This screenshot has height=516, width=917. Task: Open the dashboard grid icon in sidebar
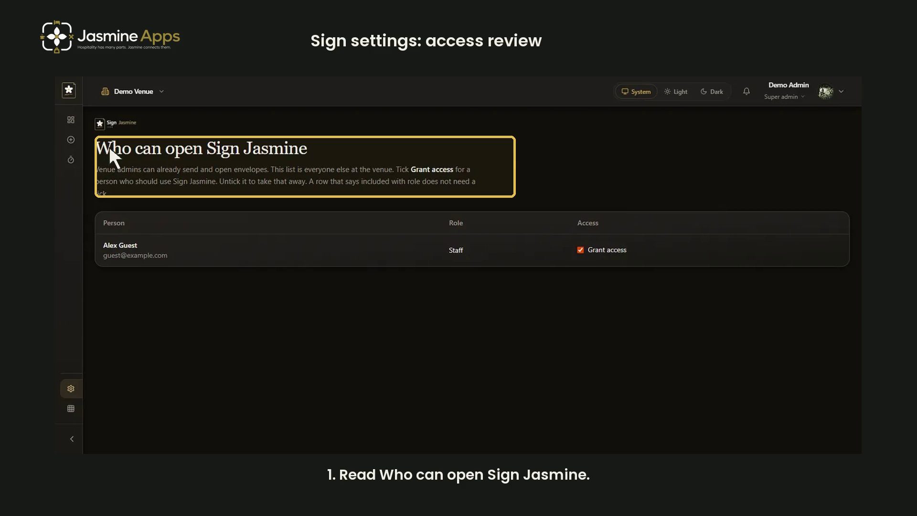[x=71, y=120]
